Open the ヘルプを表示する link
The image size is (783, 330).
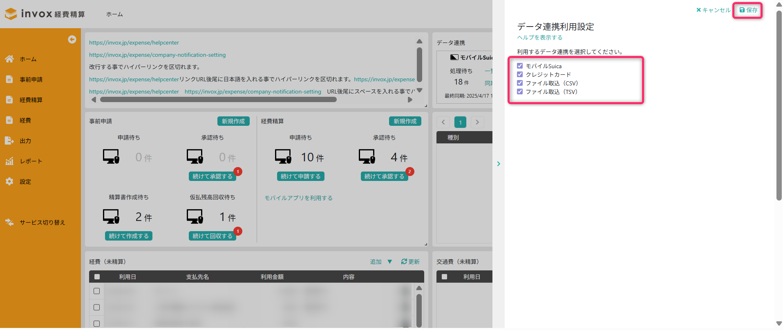pos(539,38)
